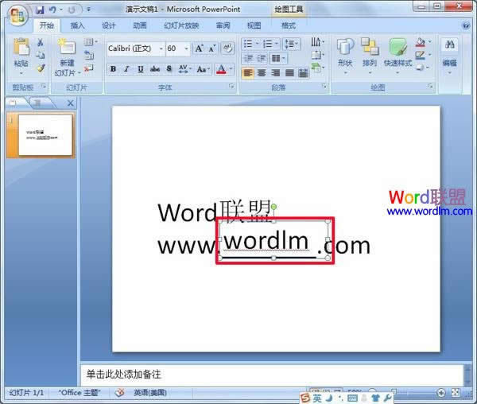The height and width of the screenshot is (404, 477).
Task: Cut the selection with the scissors icon
Action: click(x=41, y=42)
